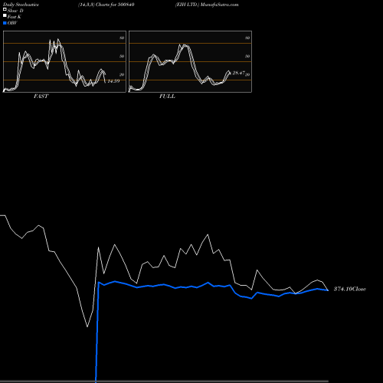Click the 80 level label in FULL chart
Screen dimensions: 383x383
(247, 38)
